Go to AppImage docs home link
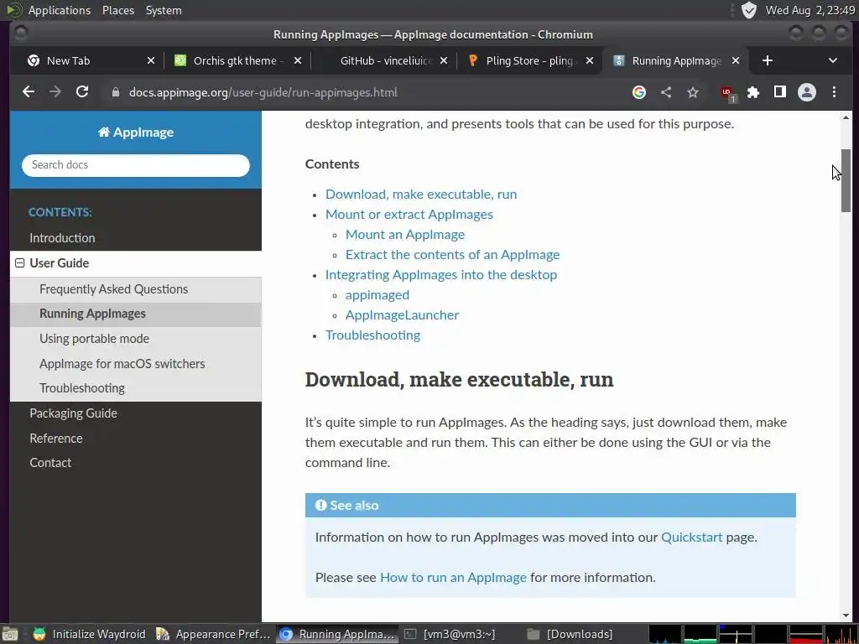The image size is (859, 644). point(136,132)
